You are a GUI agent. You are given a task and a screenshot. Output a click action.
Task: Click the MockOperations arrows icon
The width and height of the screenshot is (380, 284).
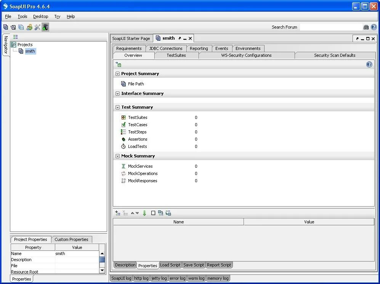pyautogui.click(x=123, y=173)
